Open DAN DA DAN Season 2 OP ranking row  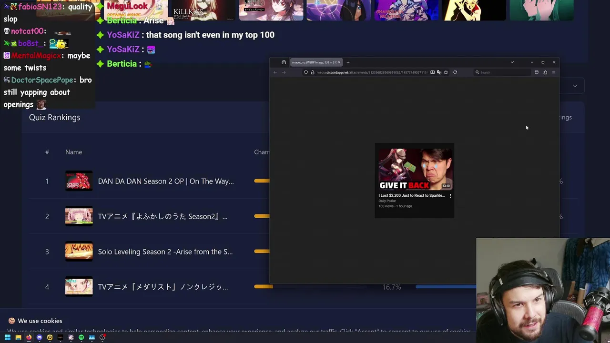(x=166, y=181)
